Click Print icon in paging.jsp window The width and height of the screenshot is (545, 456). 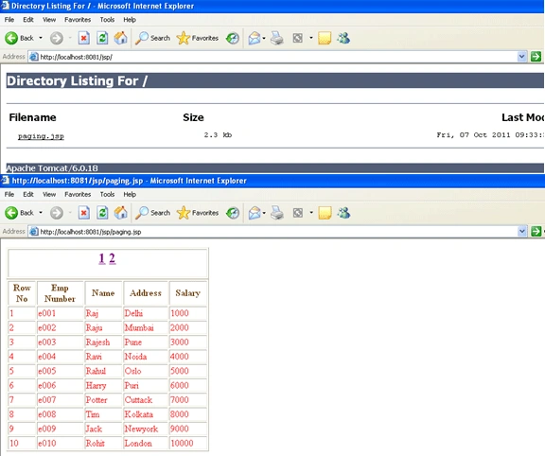pos(277,213)
